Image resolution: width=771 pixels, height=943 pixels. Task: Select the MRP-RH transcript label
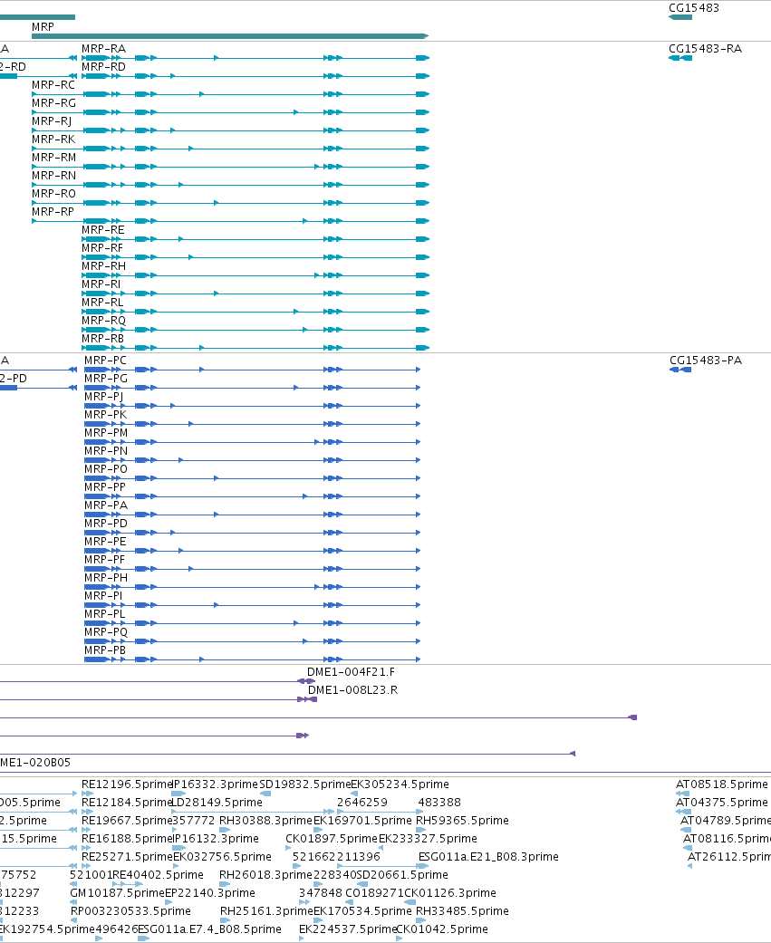point(103,265)
